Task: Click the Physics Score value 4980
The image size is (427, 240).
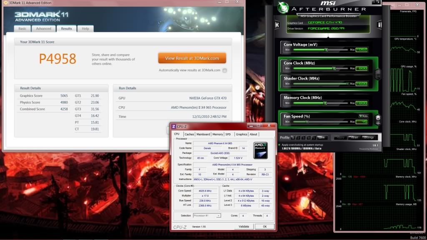Action: tap(64, 102)
